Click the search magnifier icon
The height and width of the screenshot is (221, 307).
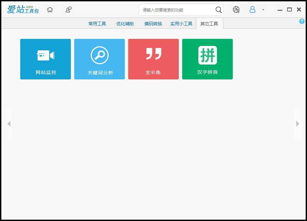click(219, 9)
